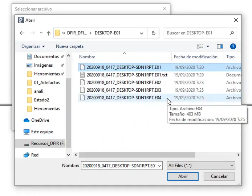Image resolution: width=252 pixels, height=196 pixels.
Task: Sort by Nombre column header
Action: (87, 57)
